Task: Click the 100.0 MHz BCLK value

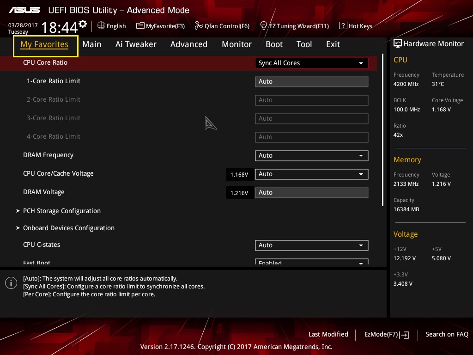Action: (406, 109)
